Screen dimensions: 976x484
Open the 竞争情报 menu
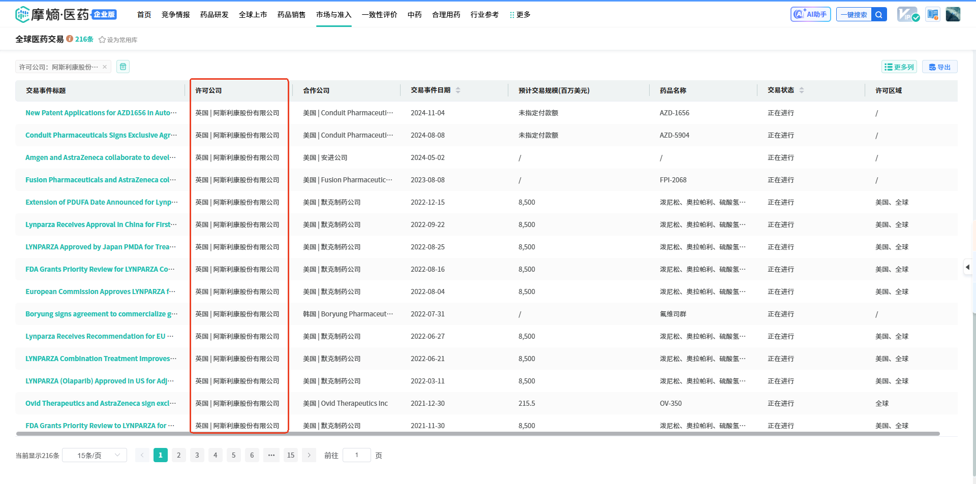(176, 14)
